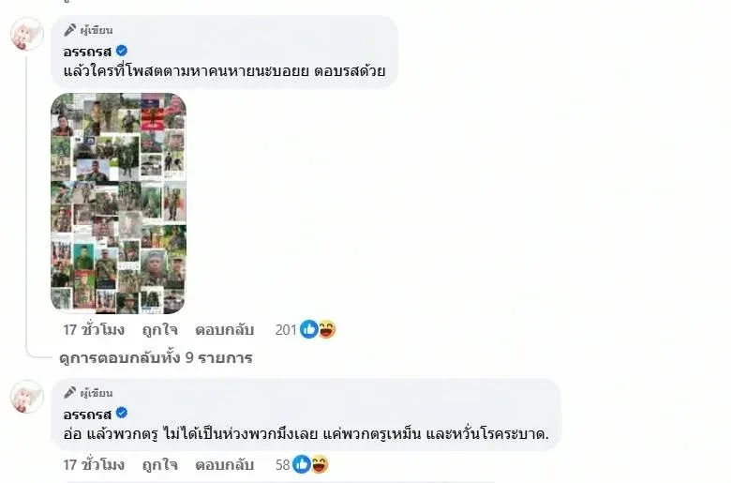Image resolution: width=731 pixels, height=483 pixels.
Task: Like the first comment via ถูกใจ
Action: coord(159,330)
